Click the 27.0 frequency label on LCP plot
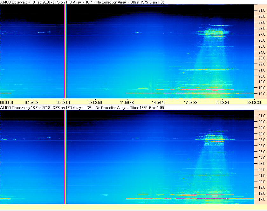This screenshot has height=211, width=267. coord(262,140)
